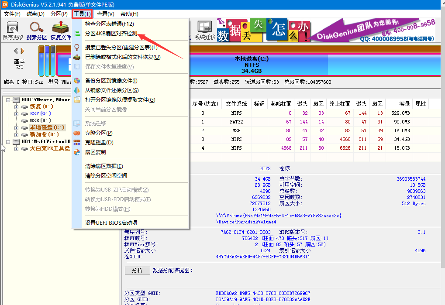Choose 从镜像文件还原分区 menu entry

point(130,90)
